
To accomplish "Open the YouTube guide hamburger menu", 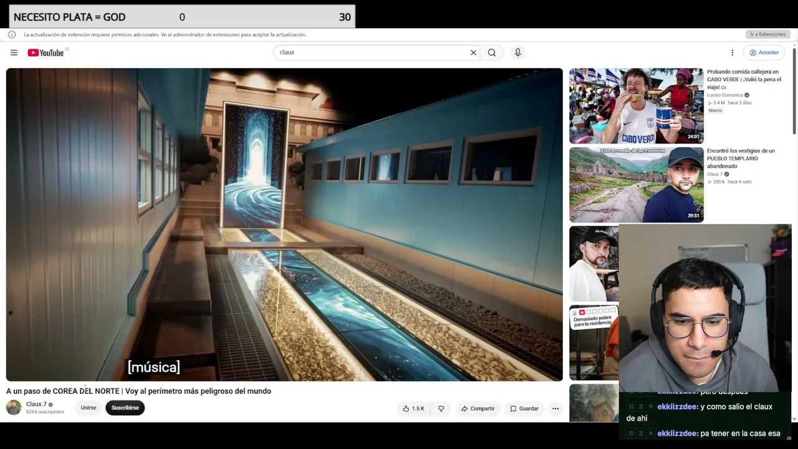I will coord(14,52).
